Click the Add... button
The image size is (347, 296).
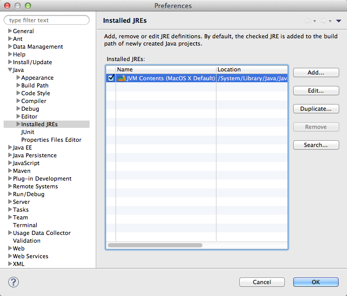coord(316,72)
